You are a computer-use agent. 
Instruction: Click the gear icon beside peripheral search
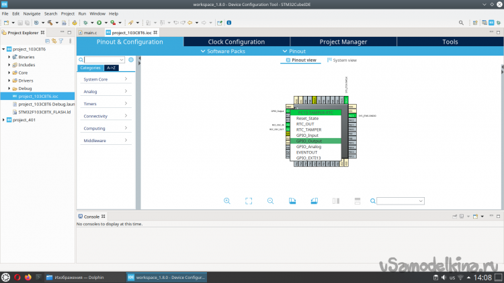pos(131,60)
